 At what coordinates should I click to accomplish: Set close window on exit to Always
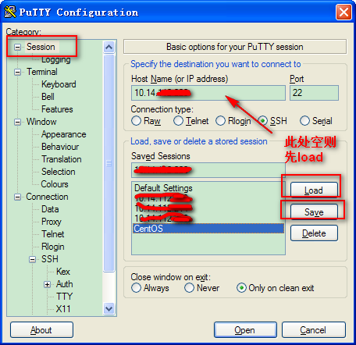click(150, 288)
